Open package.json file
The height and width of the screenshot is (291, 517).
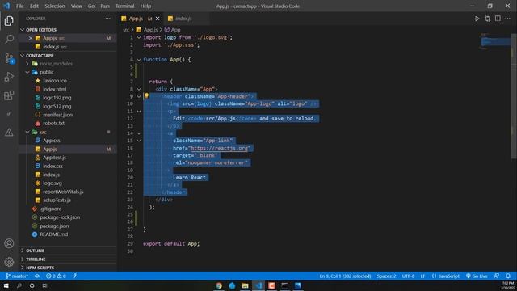coord(54,226)
